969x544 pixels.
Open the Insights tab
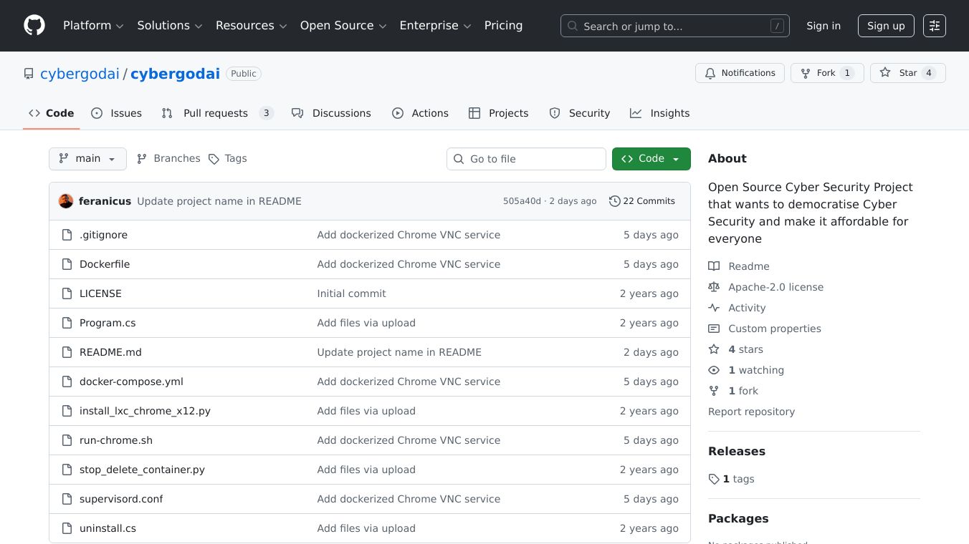660,113
